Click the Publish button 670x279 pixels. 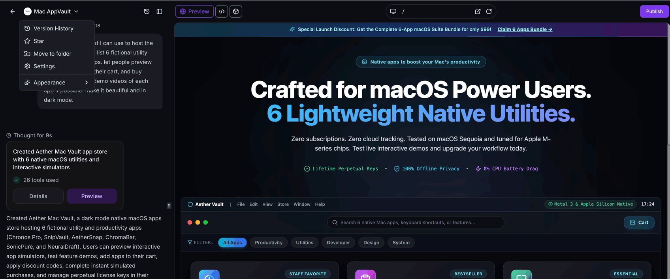click(654, 11)
